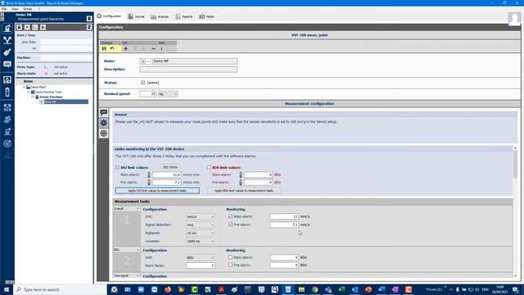Click Apply ISO limit values to measurement tasks
524x295 pixels.
pos(157,191)
